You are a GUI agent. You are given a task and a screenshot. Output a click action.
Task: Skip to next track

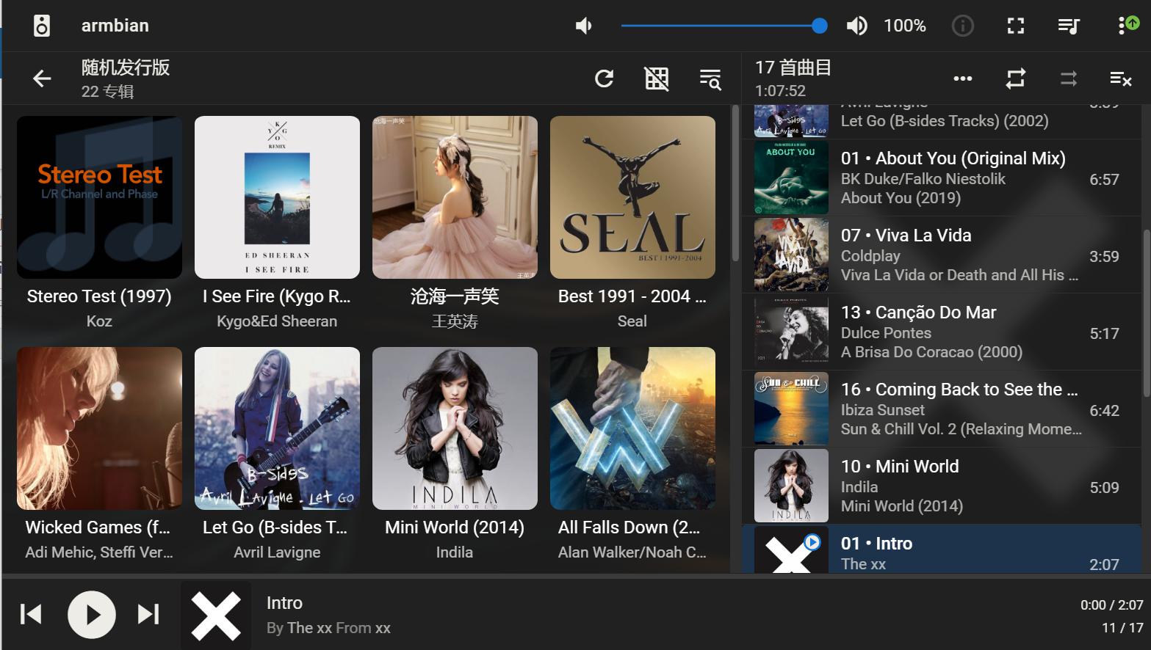[x=148, y=614]
